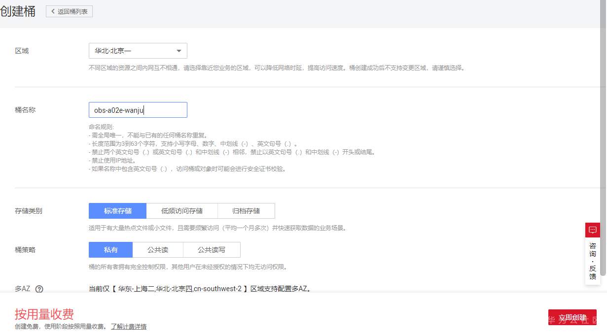The height and width of the screenshot is (335, 607).
Task: Click the 立即创建 button
Action: pyautogui.click(x=572, y=317)
